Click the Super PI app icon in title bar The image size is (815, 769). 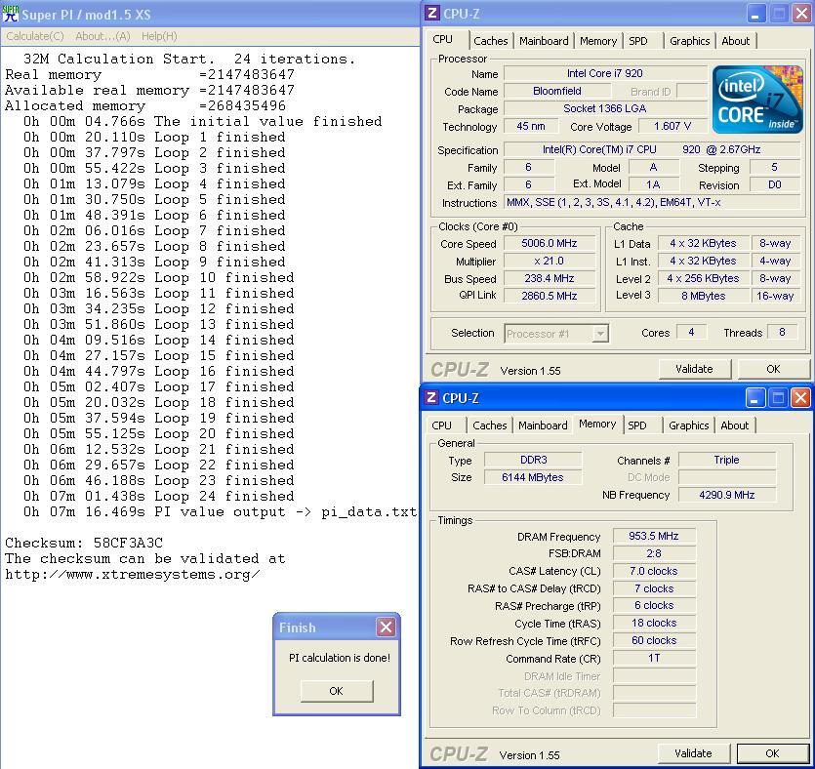pyautogui.click(x=11, y=14)
